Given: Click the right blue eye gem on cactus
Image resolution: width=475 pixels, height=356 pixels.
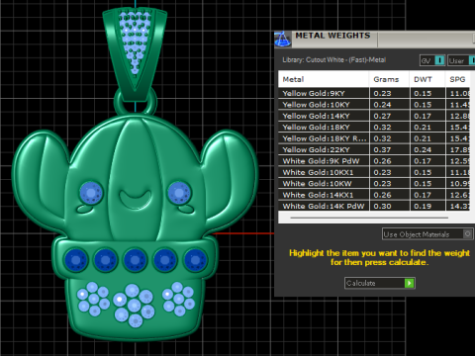Looking at the screenshot, I should pyautogui.click(x=179, y=193).
